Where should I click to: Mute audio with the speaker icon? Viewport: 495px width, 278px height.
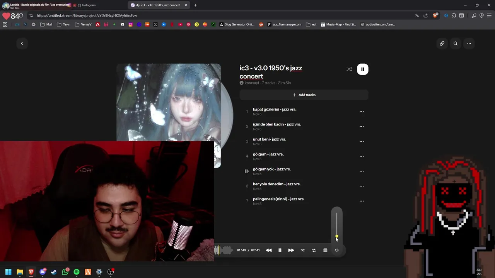[x=336, y=250]
